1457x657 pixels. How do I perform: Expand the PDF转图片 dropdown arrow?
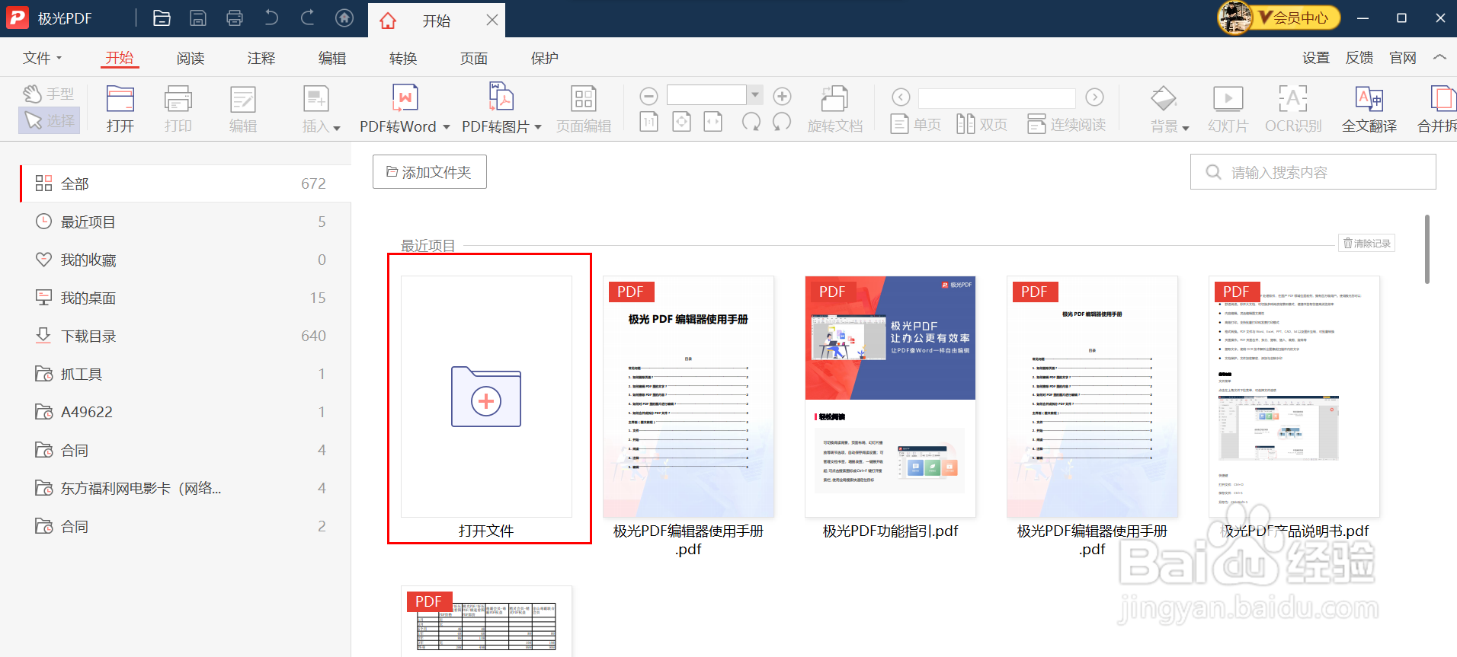pyautogui.click(x=538, y=127)
